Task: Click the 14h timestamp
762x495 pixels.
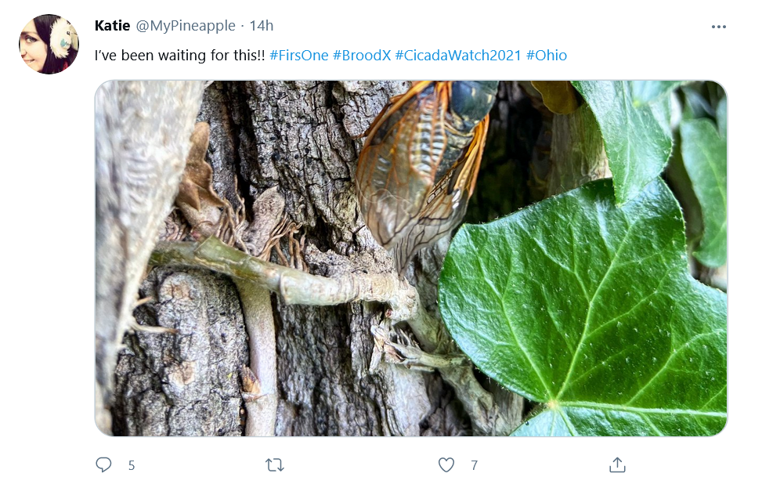Action: pos(261,26)
